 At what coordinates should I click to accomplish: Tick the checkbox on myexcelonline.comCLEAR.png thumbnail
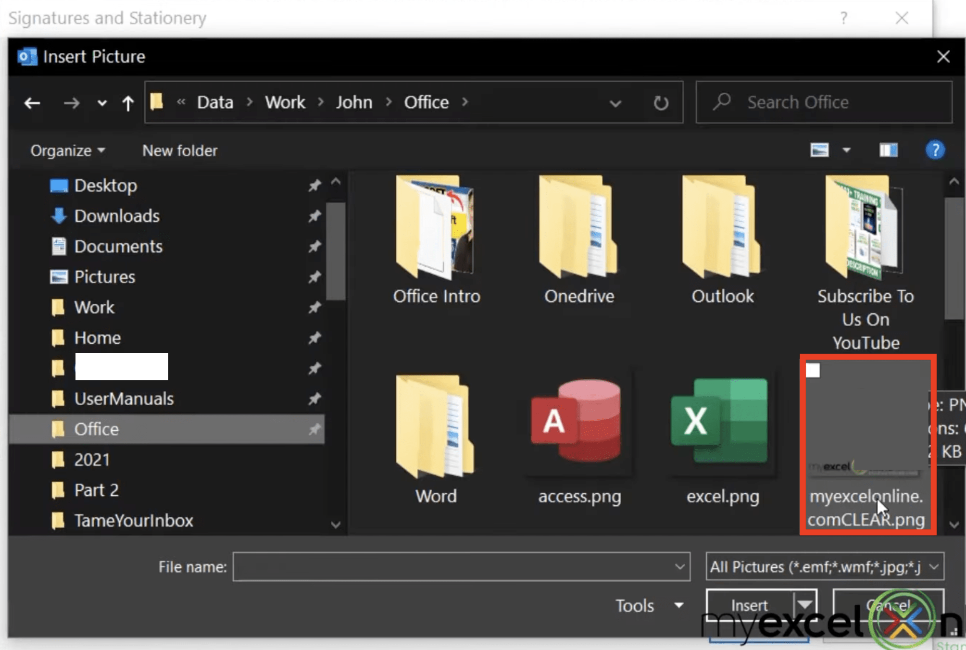813,370
